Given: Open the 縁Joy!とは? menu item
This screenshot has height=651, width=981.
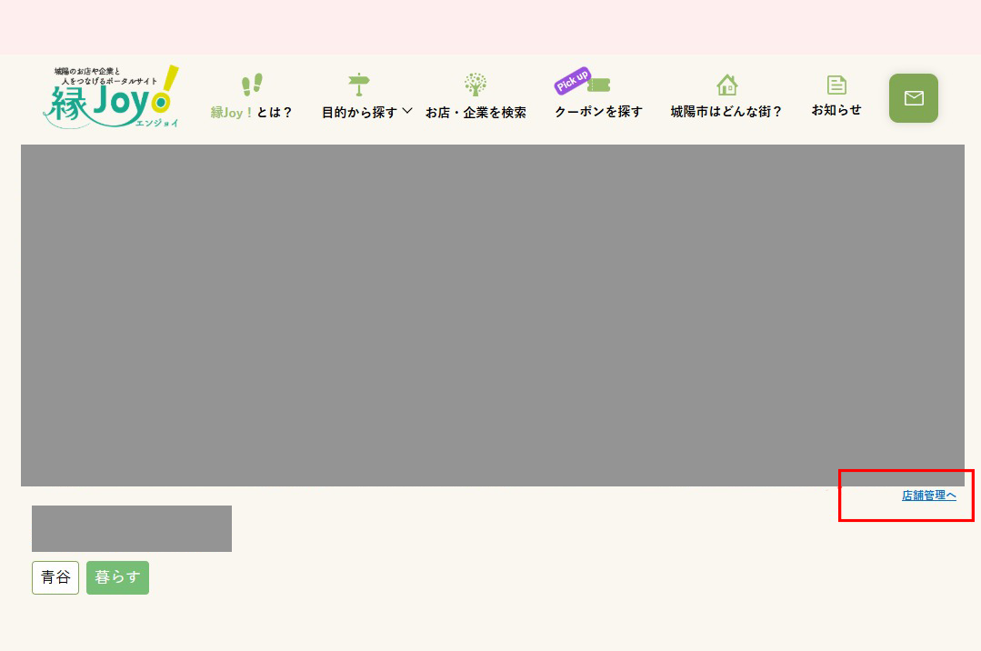Looking at the screenshot, I should pyautogui.click(x=252, y=112).
